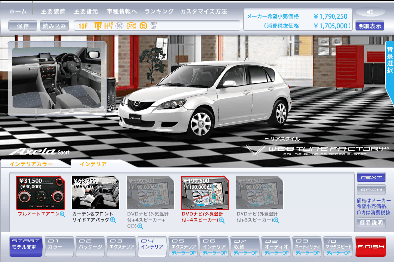Click the SIDE AIR icon
The image size is (394, 262).
coord(154,26)
